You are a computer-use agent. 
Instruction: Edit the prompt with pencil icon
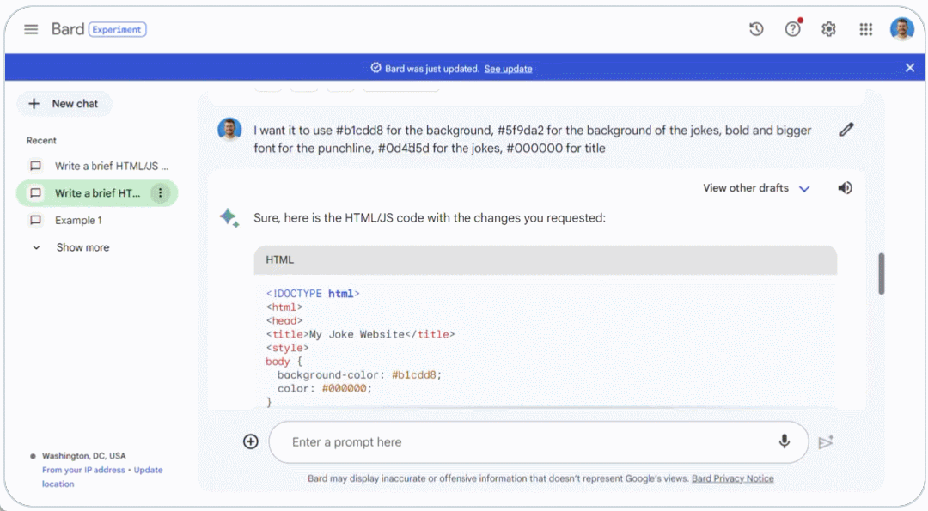846,130
